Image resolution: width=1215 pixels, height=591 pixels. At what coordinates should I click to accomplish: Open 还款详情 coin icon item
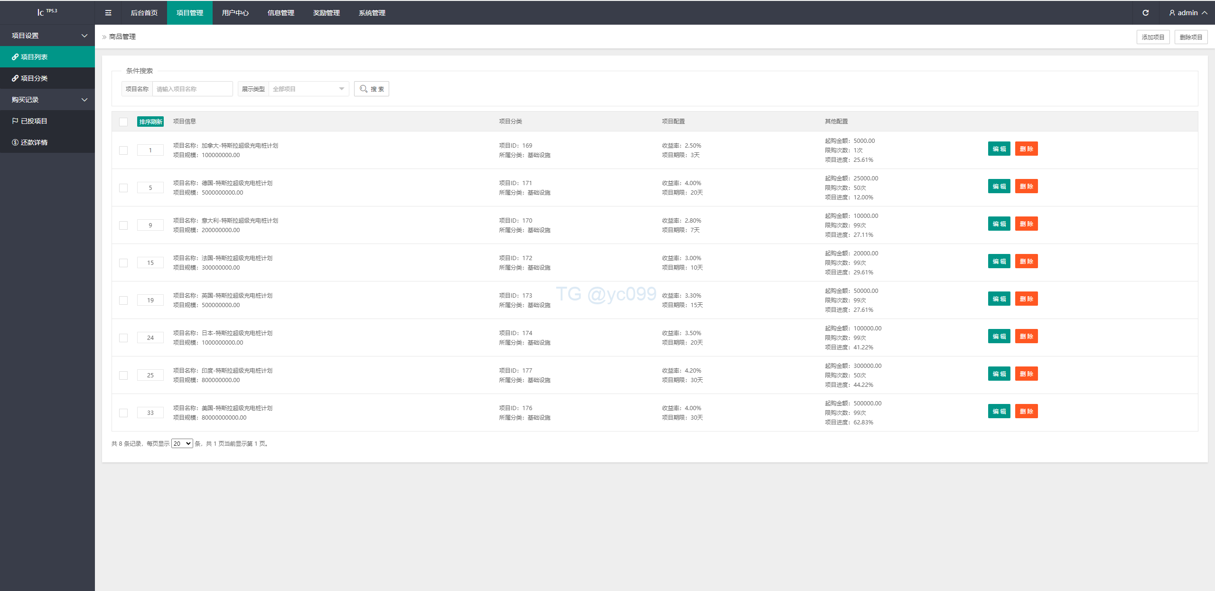(34, 142)
